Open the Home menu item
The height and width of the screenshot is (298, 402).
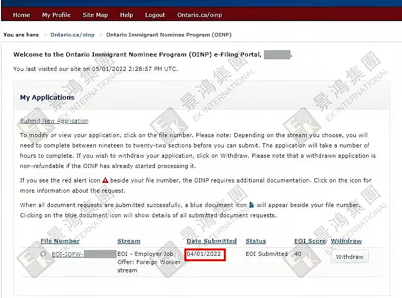coord(21,15)
